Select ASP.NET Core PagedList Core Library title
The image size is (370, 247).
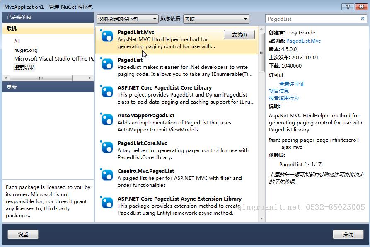(165, 88)
